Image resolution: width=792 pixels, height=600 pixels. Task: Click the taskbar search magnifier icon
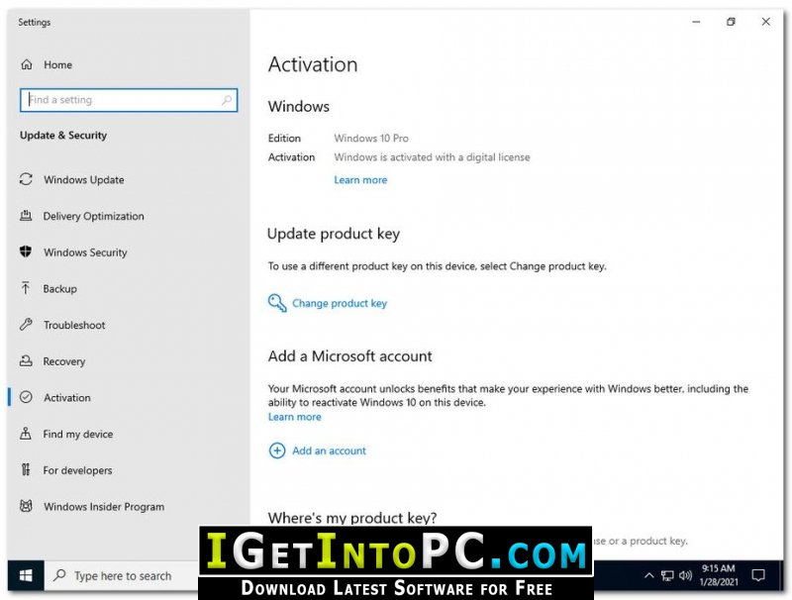tap(59, 575)
